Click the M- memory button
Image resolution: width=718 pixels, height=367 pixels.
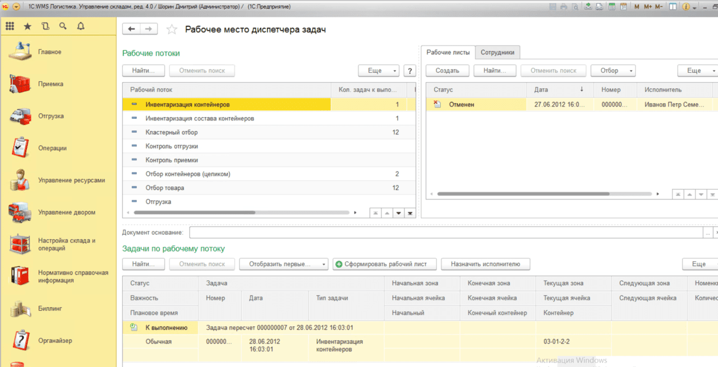tap(659, 7)
